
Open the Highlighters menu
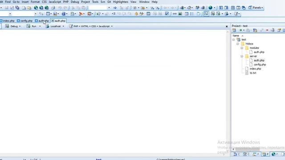(121, 2)
